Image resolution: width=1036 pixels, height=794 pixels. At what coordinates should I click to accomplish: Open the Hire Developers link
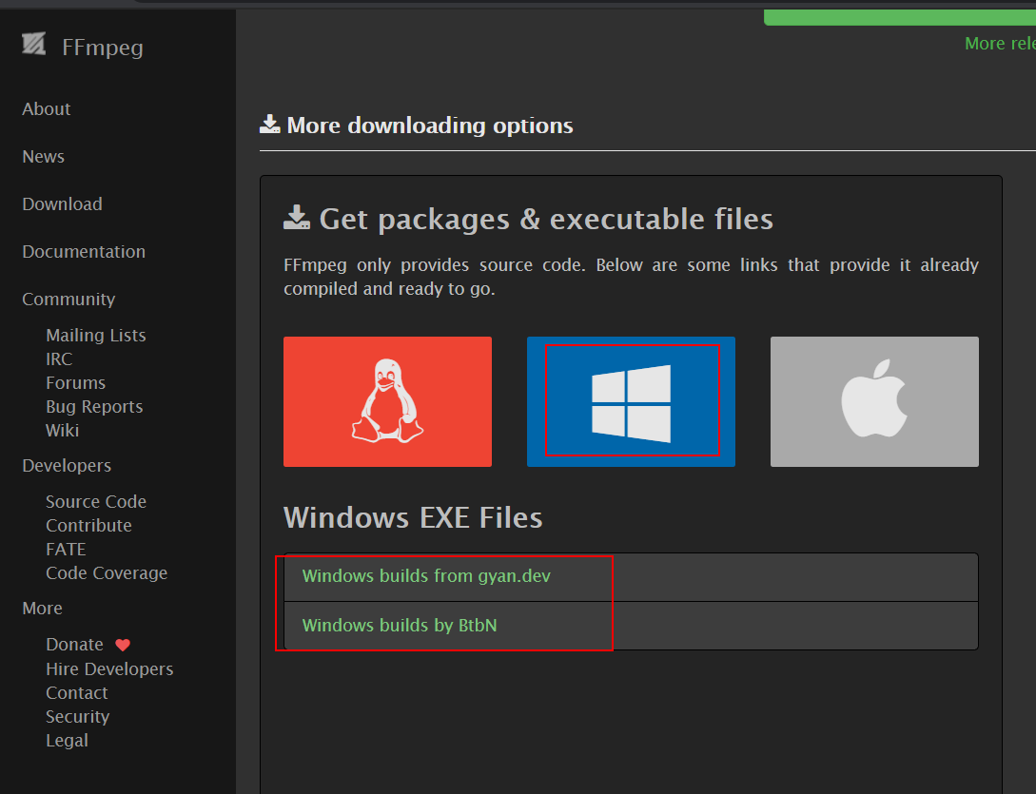coord(109,669)
